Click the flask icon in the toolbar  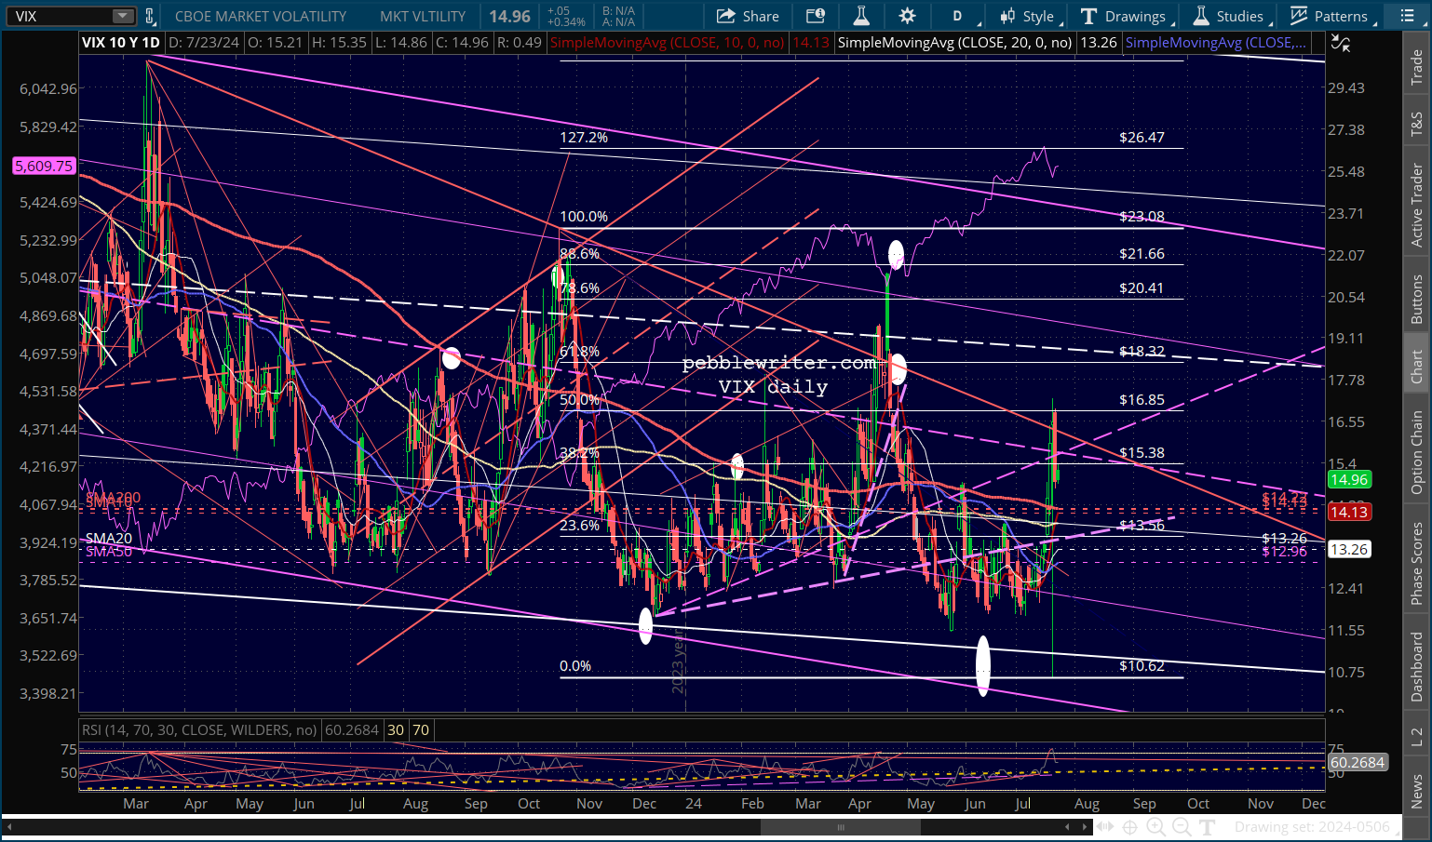pos(861,16)
